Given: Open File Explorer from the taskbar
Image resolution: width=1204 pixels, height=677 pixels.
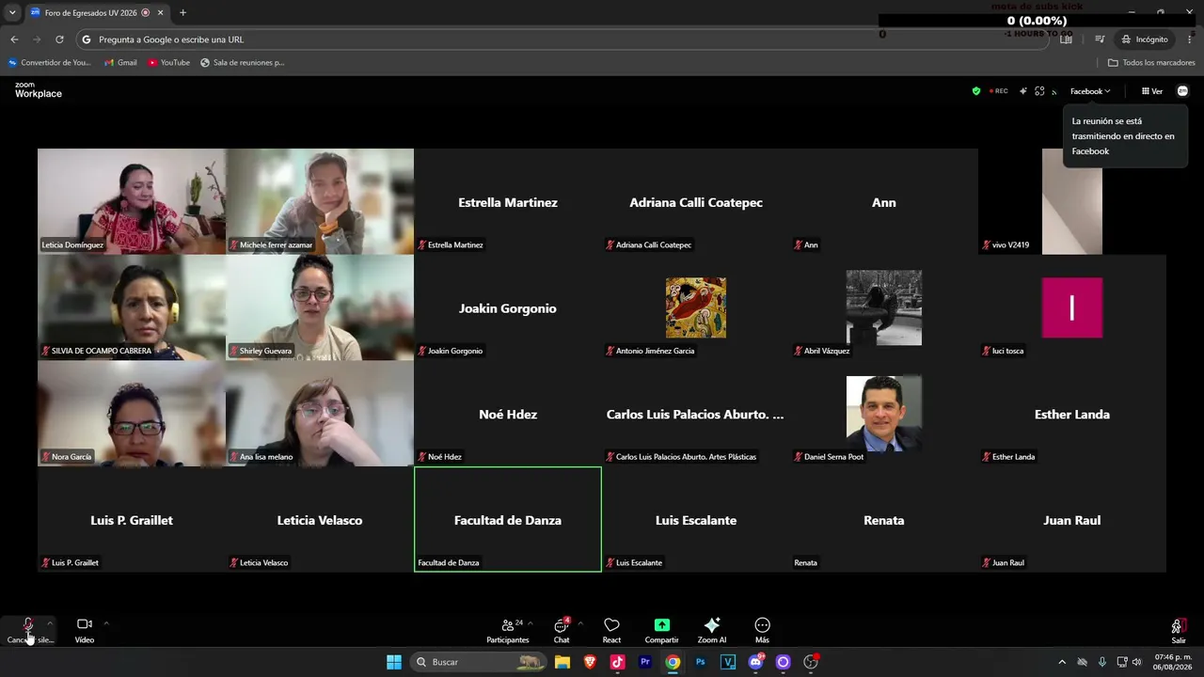Looking at the screenshot, I should 562,662.
